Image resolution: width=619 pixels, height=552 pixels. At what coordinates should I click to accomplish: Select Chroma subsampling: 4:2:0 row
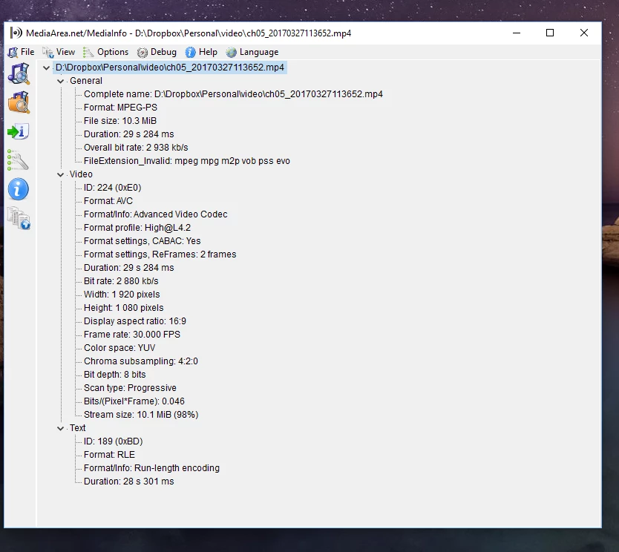tap(141, 361)
